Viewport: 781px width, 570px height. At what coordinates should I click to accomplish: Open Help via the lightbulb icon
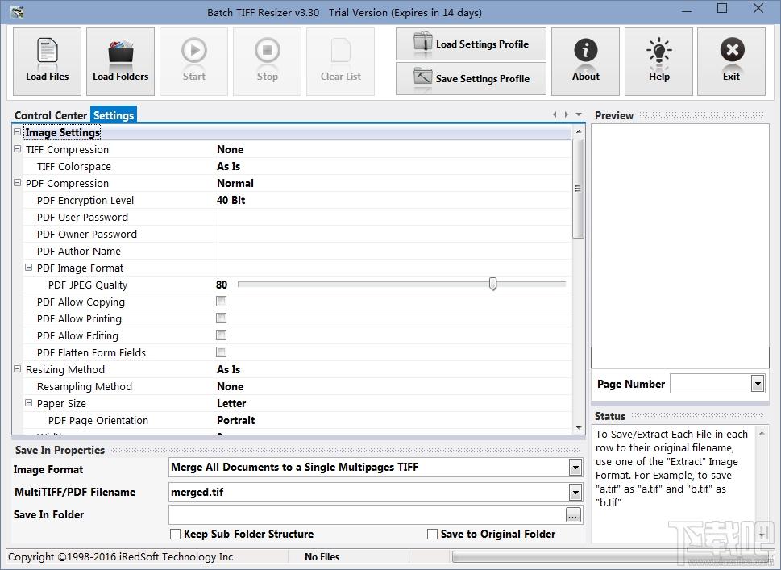coord(658,61)
